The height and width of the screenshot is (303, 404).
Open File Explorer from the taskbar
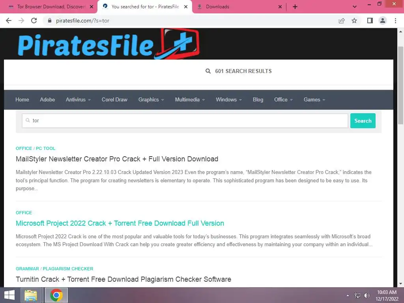31,295
